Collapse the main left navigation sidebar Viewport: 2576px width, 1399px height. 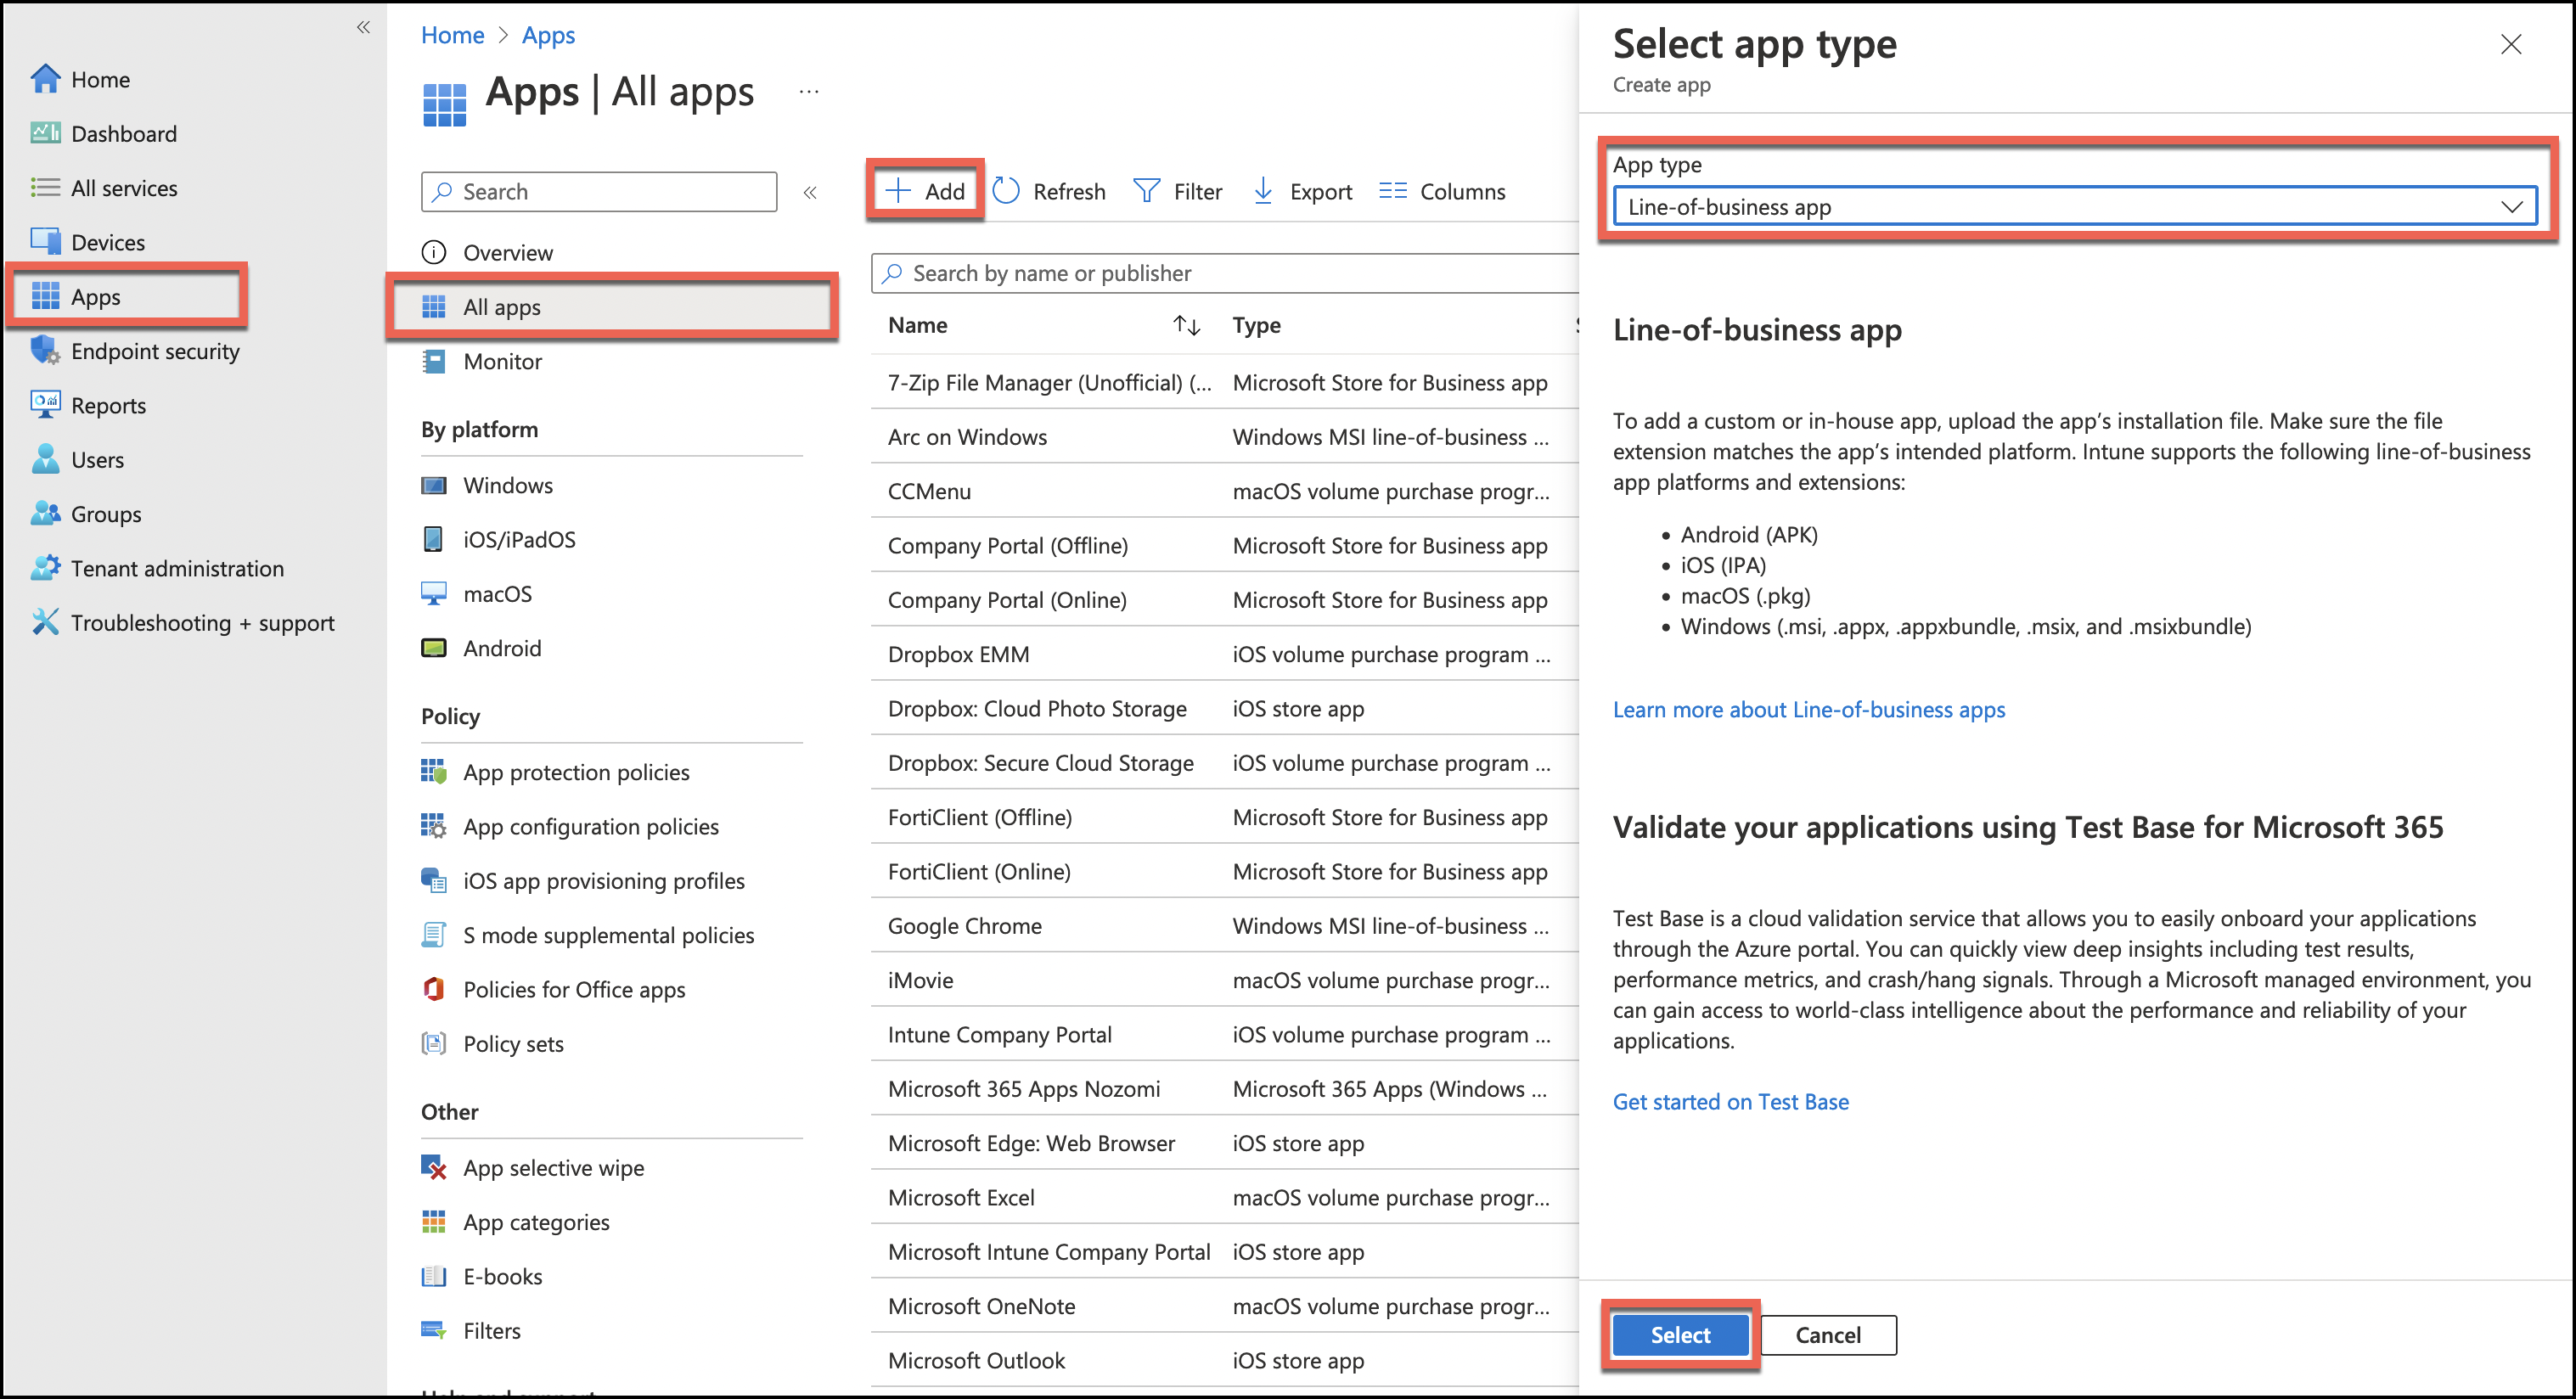363,27
